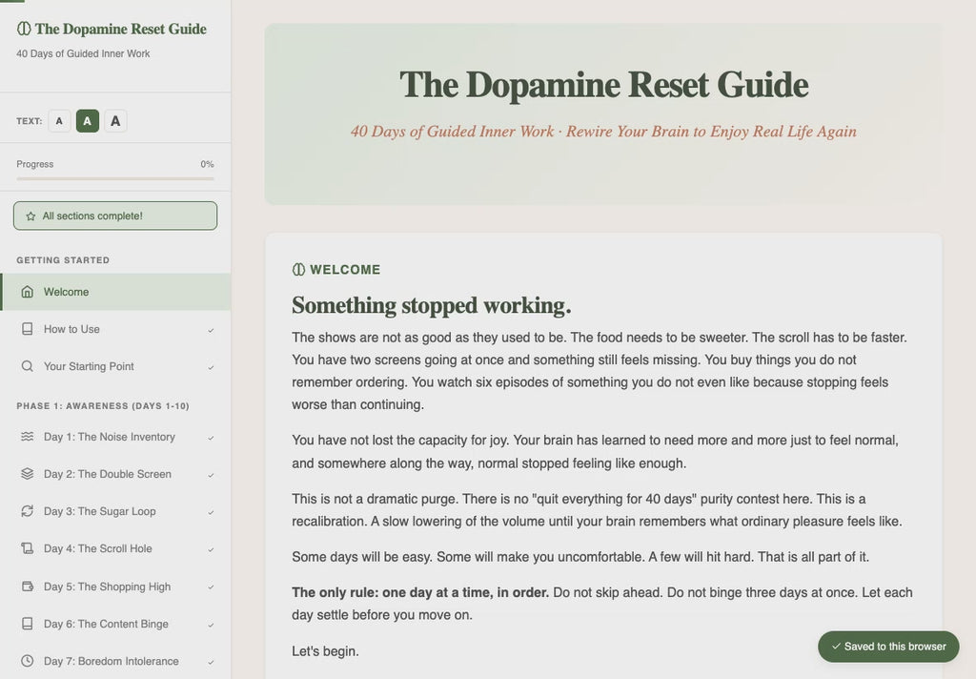Click the waves icon beside Day 1
976x679 pixels.
28,437
